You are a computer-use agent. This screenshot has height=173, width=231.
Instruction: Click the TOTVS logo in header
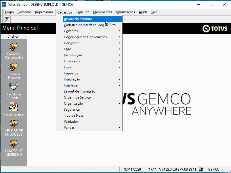(215, 28)
